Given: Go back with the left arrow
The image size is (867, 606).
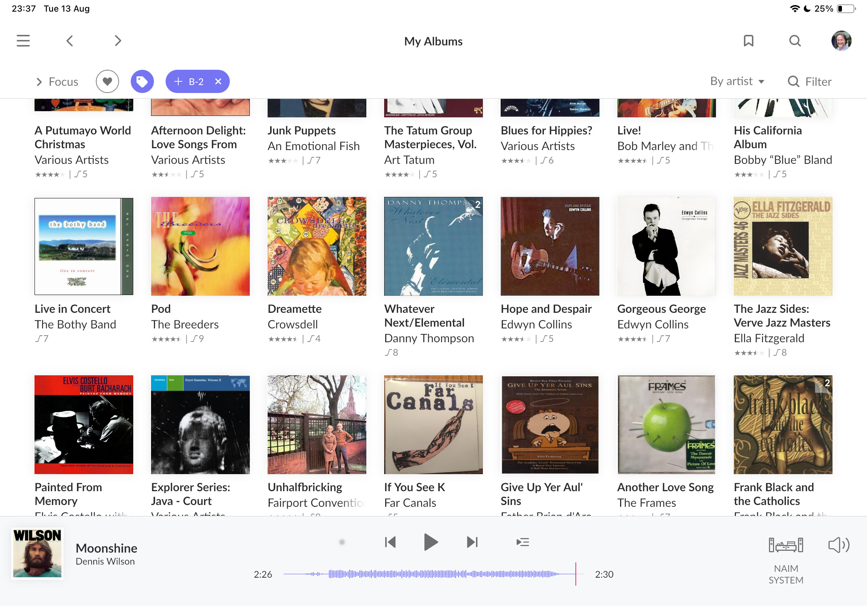Looking at the screenshot, I should (70, 41).
